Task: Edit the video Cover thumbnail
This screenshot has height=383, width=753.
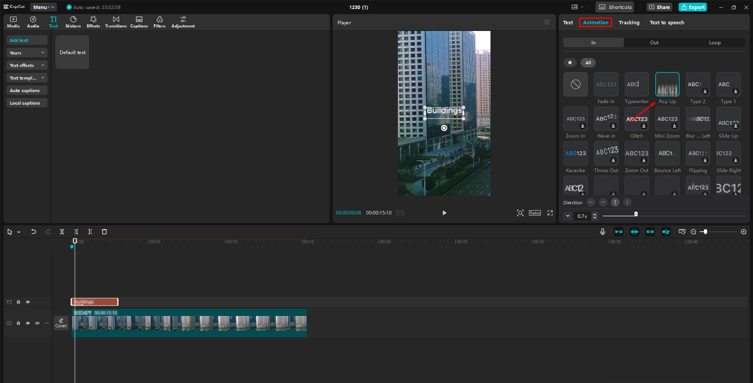Action: coord(61,323)
